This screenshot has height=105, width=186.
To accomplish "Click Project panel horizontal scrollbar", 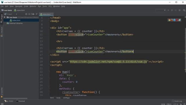I will pos(15,99).
